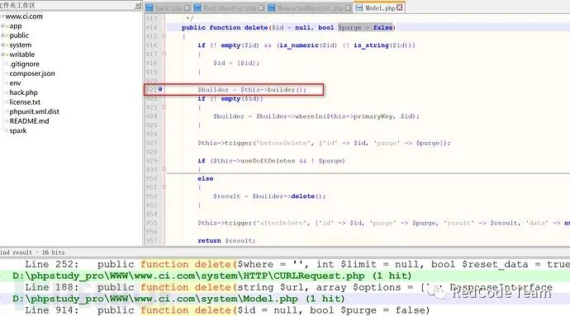Click the bookmark dot on line 921
Screen dimensions: 570x316
tap(160, 89)
